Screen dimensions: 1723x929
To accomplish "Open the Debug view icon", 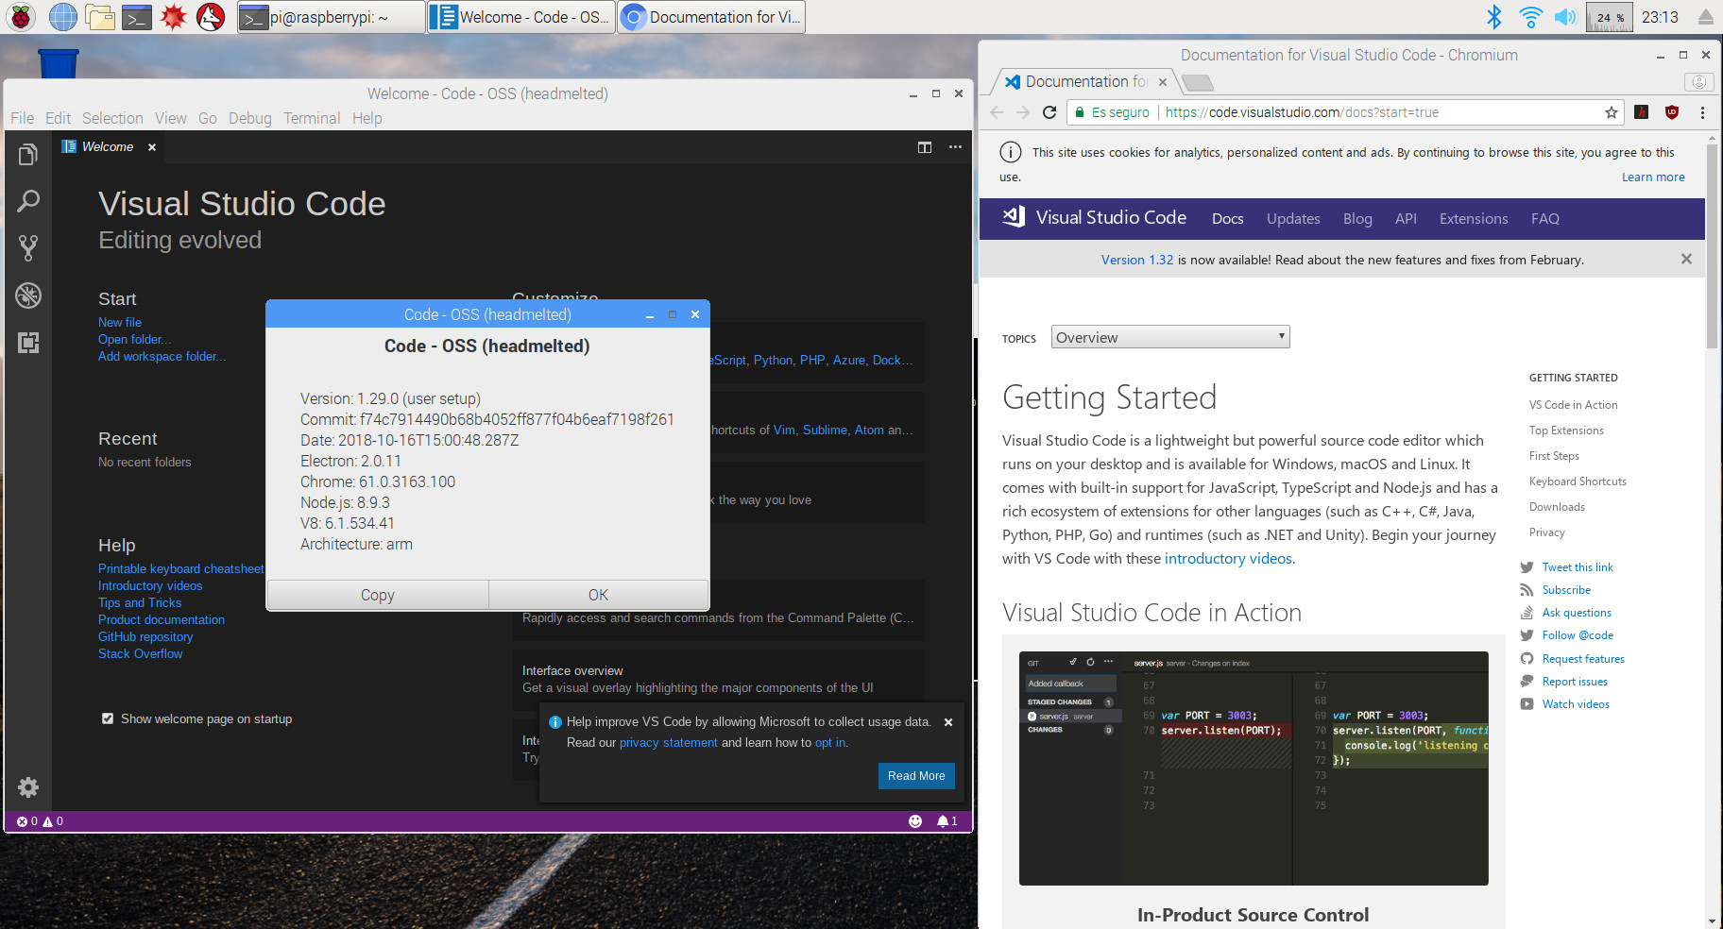I will coord(28,296).
